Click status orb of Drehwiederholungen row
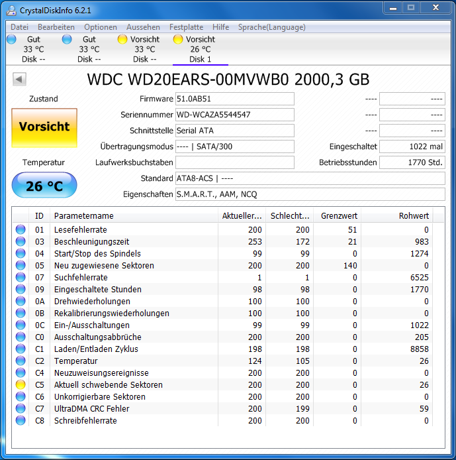Viewport: 456px width, 460px height. click(21, 301)
